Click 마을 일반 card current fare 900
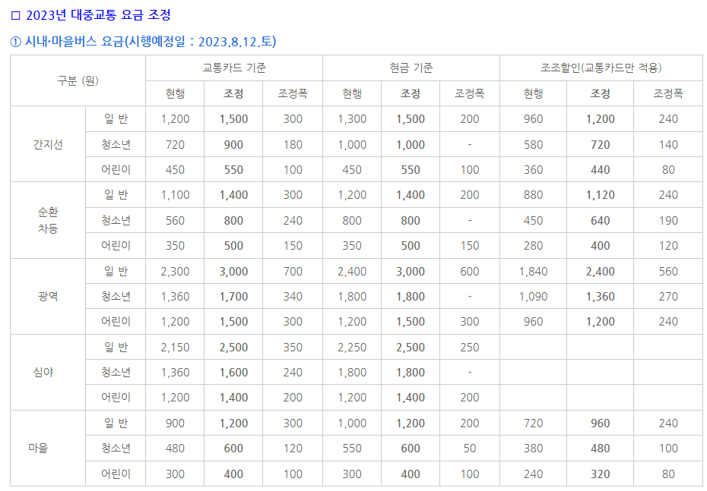Image resolution: width=707 pixels, height=491 pixels. point(175,423)
